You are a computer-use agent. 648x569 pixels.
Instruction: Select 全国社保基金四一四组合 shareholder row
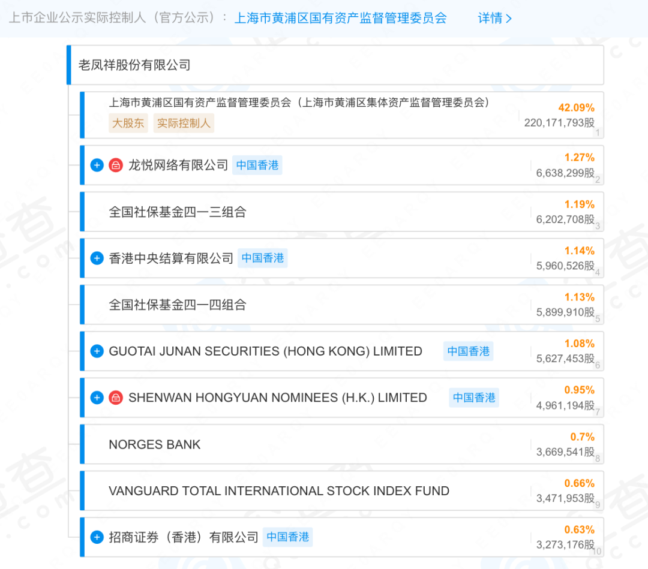point(178,305)
